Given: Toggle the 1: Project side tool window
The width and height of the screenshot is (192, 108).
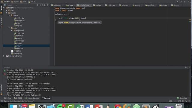Looking at the screenshot, I should click(1, 9).
